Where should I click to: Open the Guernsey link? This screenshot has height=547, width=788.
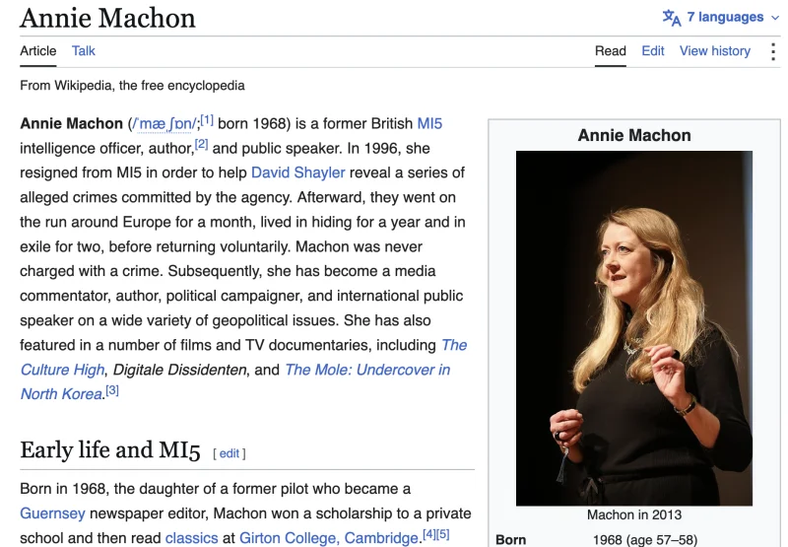point(52,513)
